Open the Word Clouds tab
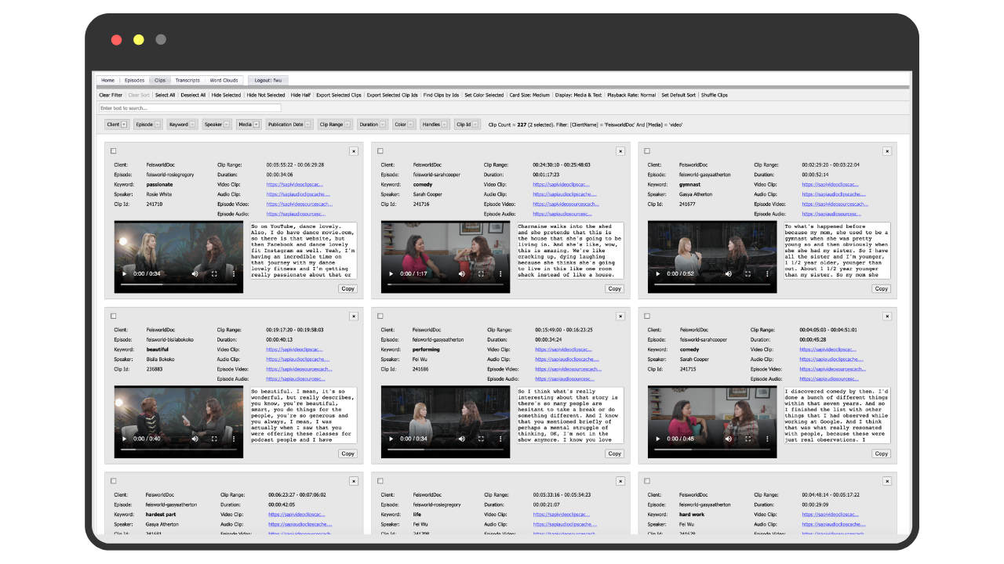Screen dimensions: 1004x564 [x=224, y=80]
